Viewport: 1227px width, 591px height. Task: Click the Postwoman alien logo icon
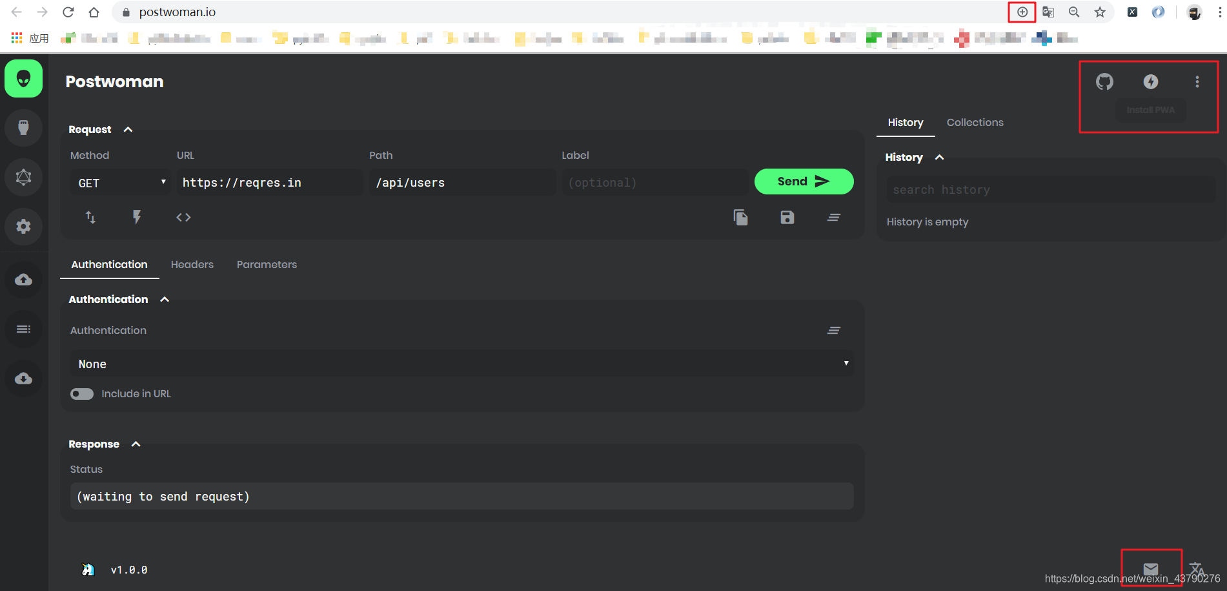(24, 79)
